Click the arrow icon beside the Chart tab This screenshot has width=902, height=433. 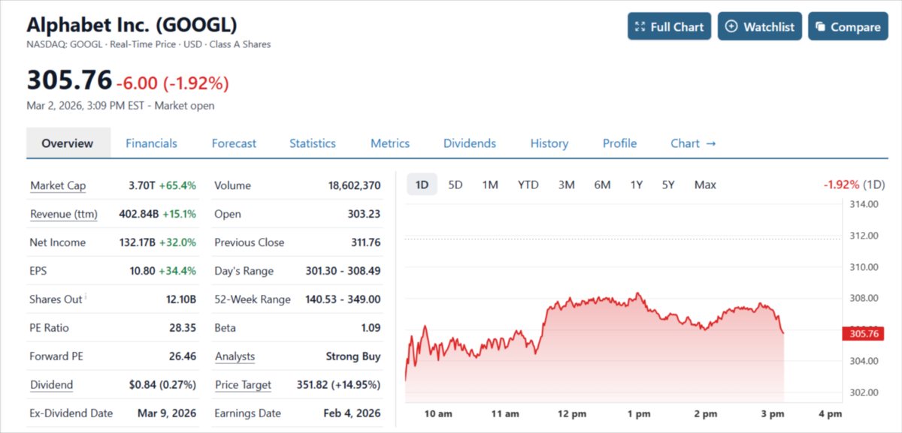(711, 143)
